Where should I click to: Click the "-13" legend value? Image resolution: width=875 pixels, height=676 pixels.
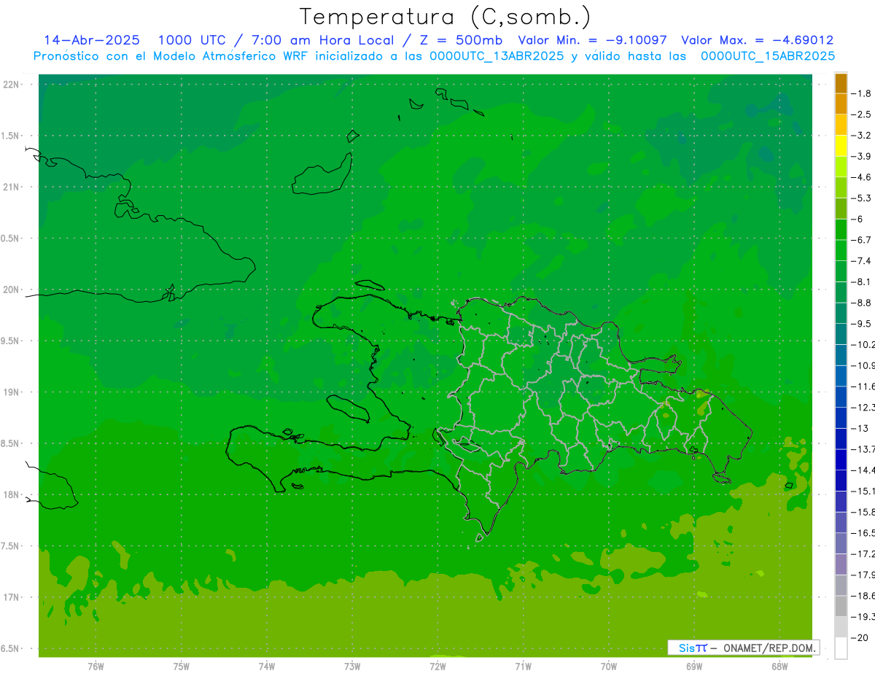[x=859, y=428]
